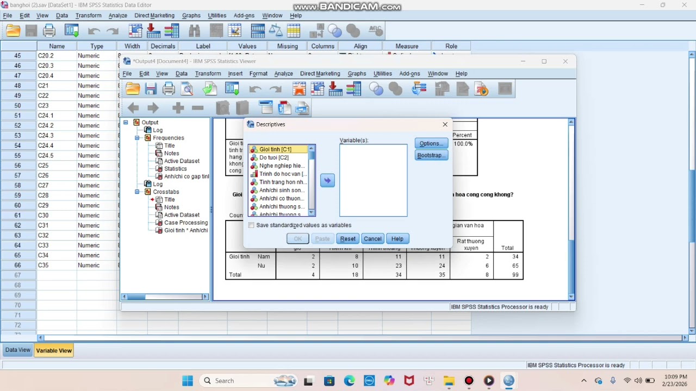Recall recent dialogs icon in Viewer toolbar
Screen dimensions: 696x391
click(232, 89)
